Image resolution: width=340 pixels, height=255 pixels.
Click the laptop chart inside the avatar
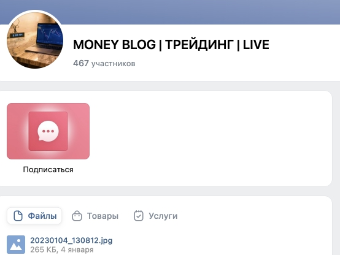pos(50,33)
